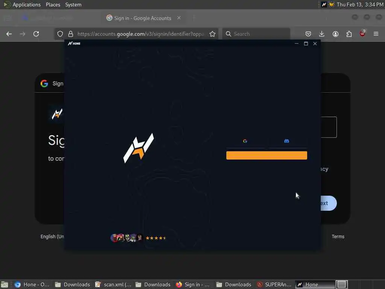Click the Google sign-in icon in Hone
The width and height of the screenshot is (385, 289).
tap(245, 141)
